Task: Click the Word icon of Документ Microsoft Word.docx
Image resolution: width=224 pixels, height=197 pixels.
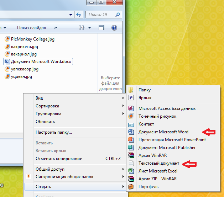Action: click(7, 62)
